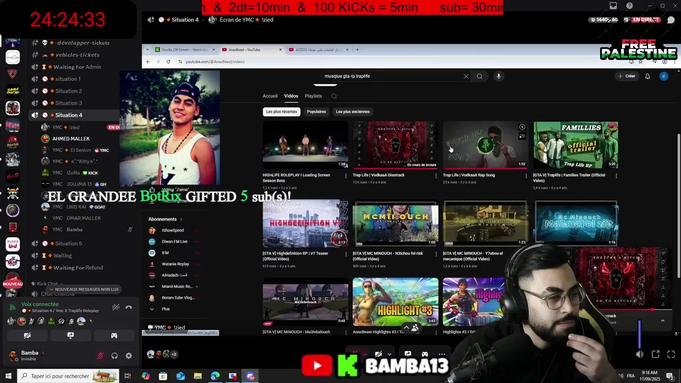The image size is (681, 383).
Task: Open HIGHLIFE ROLEPLAY Loading Screen video thumbnail
Action: (305, 145)
